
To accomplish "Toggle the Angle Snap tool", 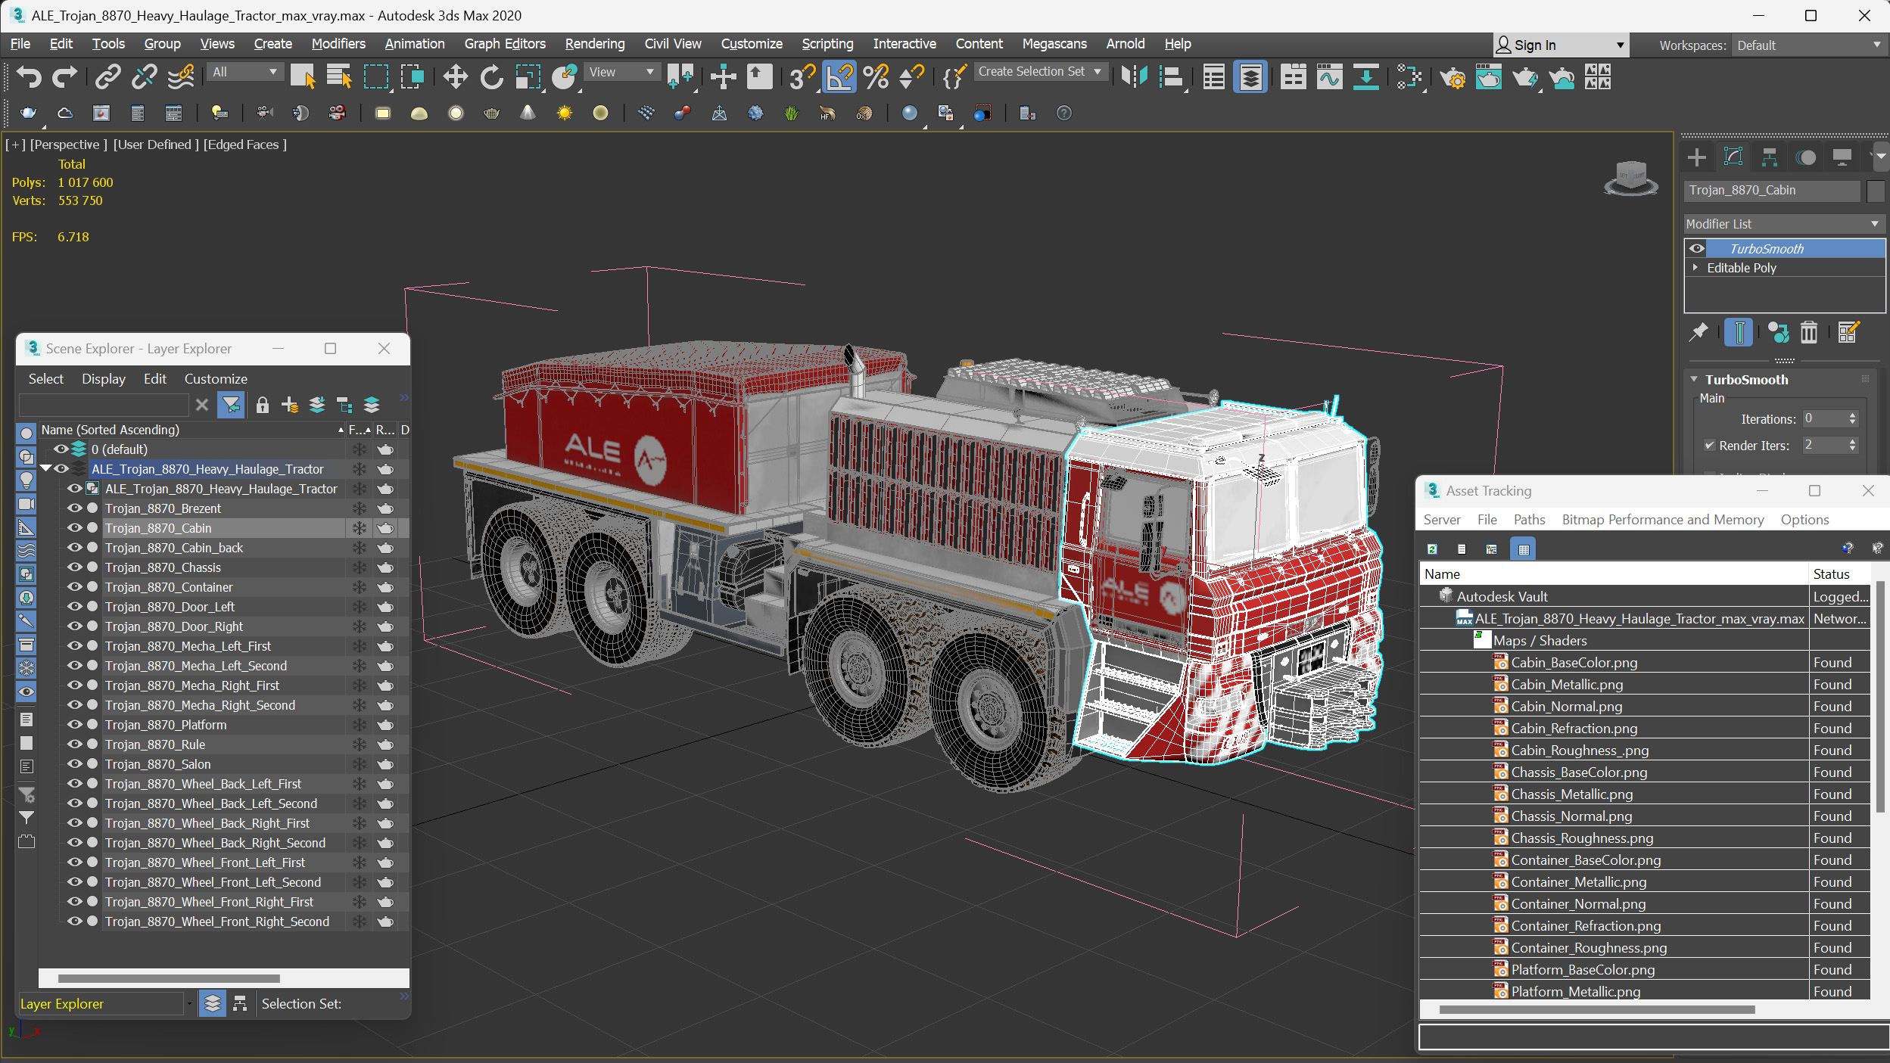I will (839, 76).
